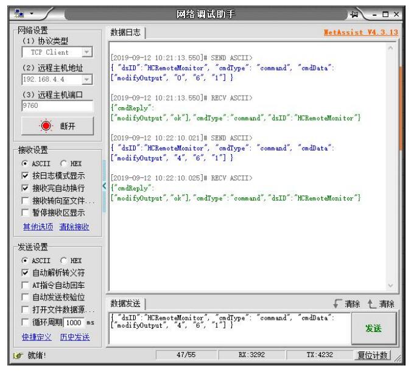The height and width of the screenshot is (371, 411).
Task: Enable AT指令自动回车 checkbox
Action: [x=25, y=285]
